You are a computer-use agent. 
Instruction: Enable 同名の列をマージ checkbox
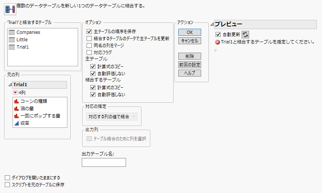pos(89,46)
